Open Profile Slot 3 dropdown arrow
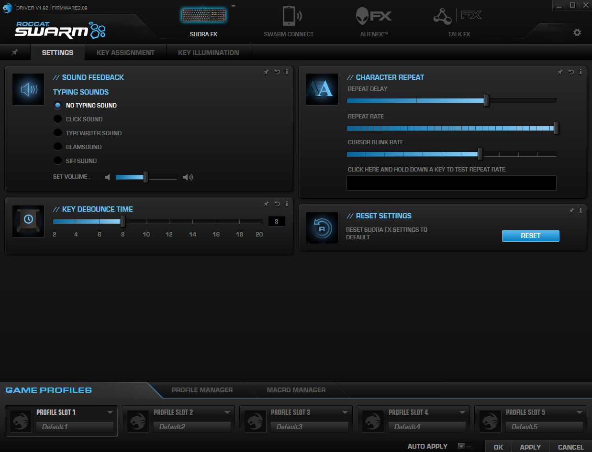The height and width of the screenshot is (452, 592). pos(345,412)
